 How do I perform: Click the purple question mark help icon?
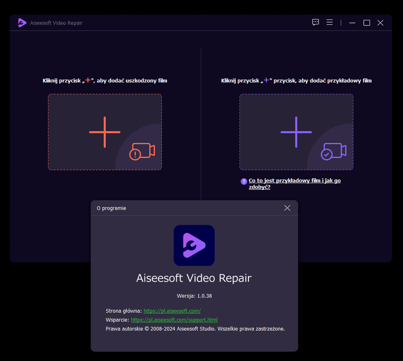[244, 181]
